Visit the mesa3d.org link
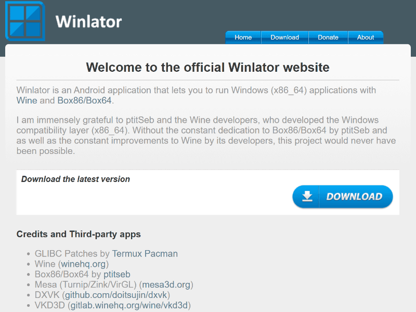The height and width of the screenshot is (312, 416). pos(166,284)
